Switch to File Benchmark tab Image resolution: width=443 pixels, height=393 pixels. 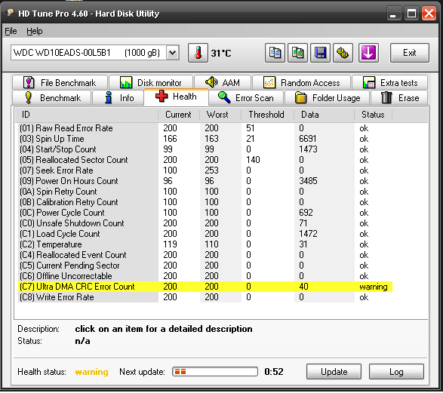[x=60, y=82]
